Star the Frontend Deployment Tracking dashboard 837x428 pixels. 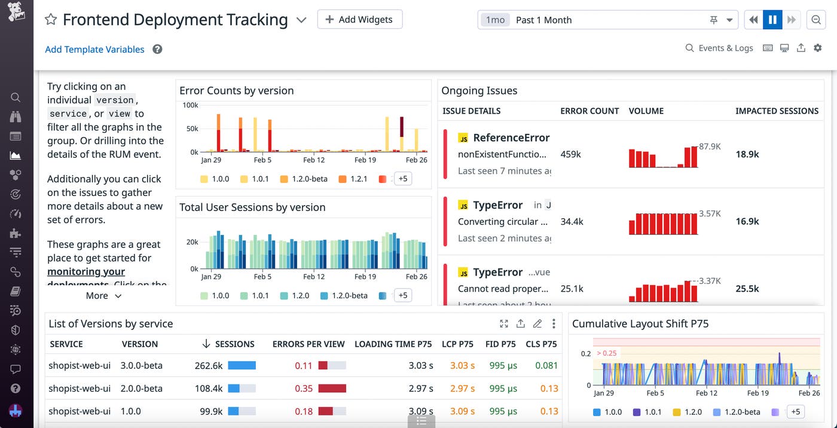(50, 19)
